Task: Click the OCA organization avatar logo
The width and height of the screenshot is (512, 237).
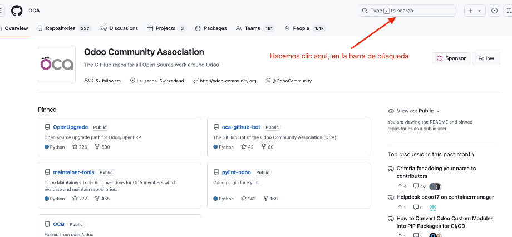Action: [57, 65]
